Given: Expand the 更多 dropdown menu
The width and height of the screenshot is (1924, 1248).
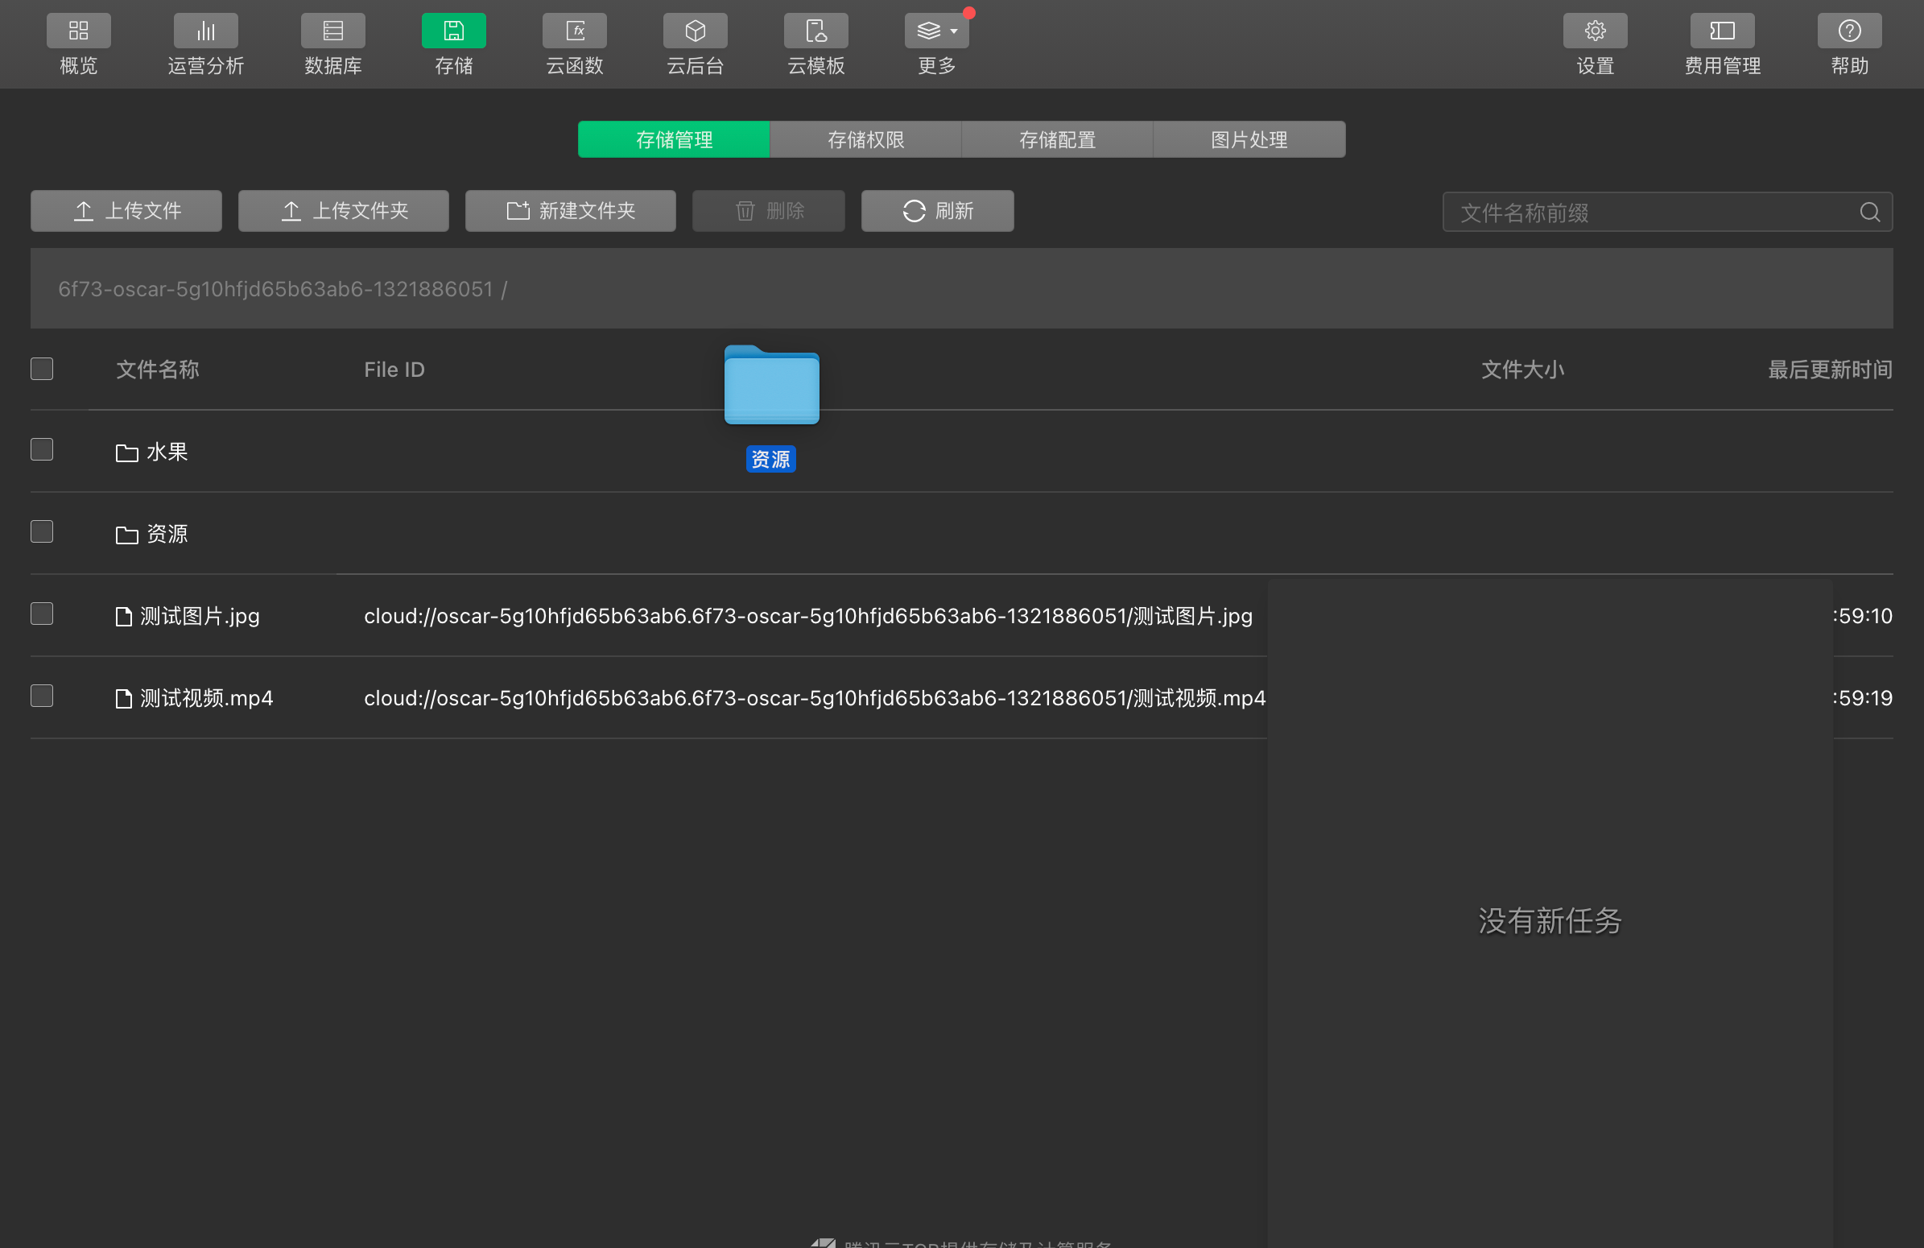Looking at the screenshot, I should pyautogui.click(x=936, y=31).
